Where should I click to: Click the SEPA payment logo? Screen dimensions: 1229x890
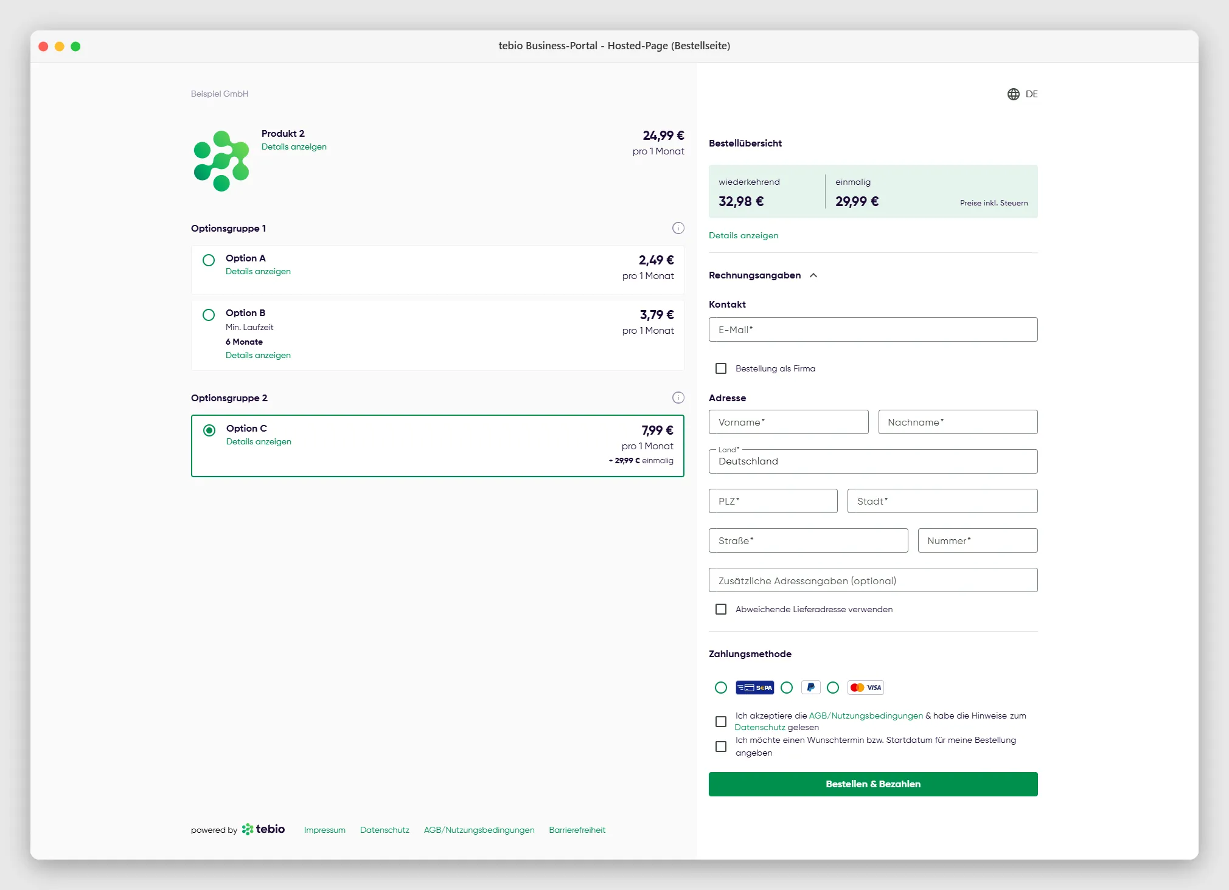[754, 688]
